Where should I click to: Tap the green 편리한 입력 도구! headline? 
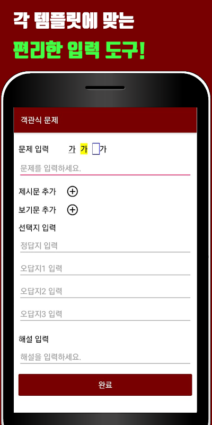click(x=79, y=50)
